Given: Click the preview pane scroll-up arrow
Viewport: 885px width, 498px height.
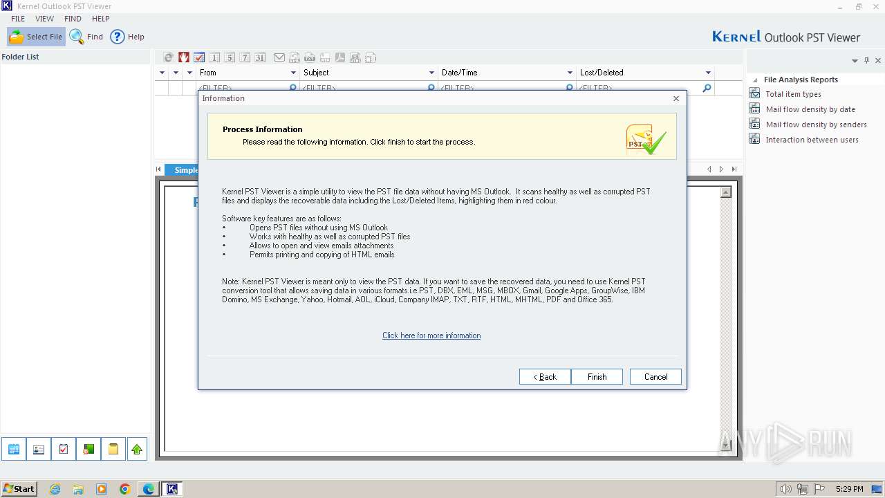Looking at the screenshot, I should (725, 192).
